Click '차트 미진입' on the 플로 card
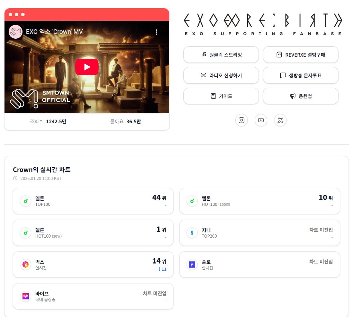 tap(321, 261)
